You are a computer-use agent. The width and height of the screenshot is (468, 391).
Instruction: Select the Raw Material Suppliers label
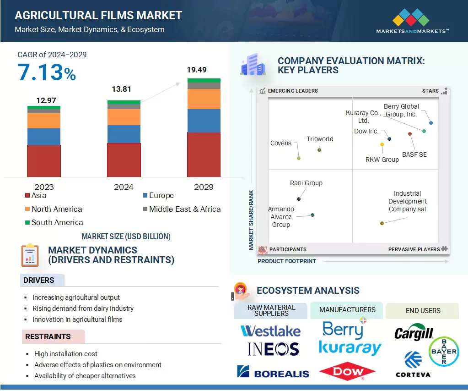[271, 310]
